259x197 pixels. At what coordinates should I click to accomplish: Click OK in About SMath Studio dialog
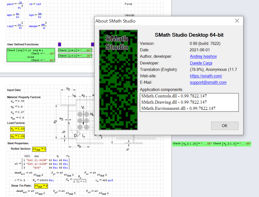[x=225, y=126]
